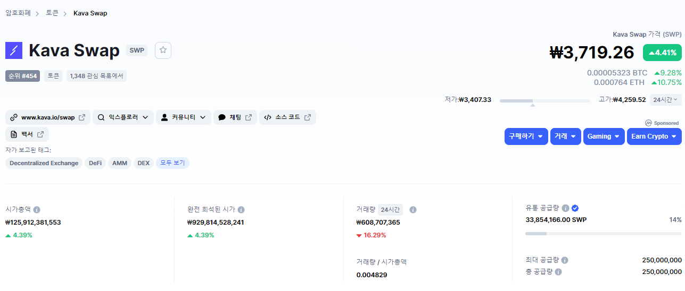Expand the 커뮤니티 dropdown

click(x=183, y=117)
